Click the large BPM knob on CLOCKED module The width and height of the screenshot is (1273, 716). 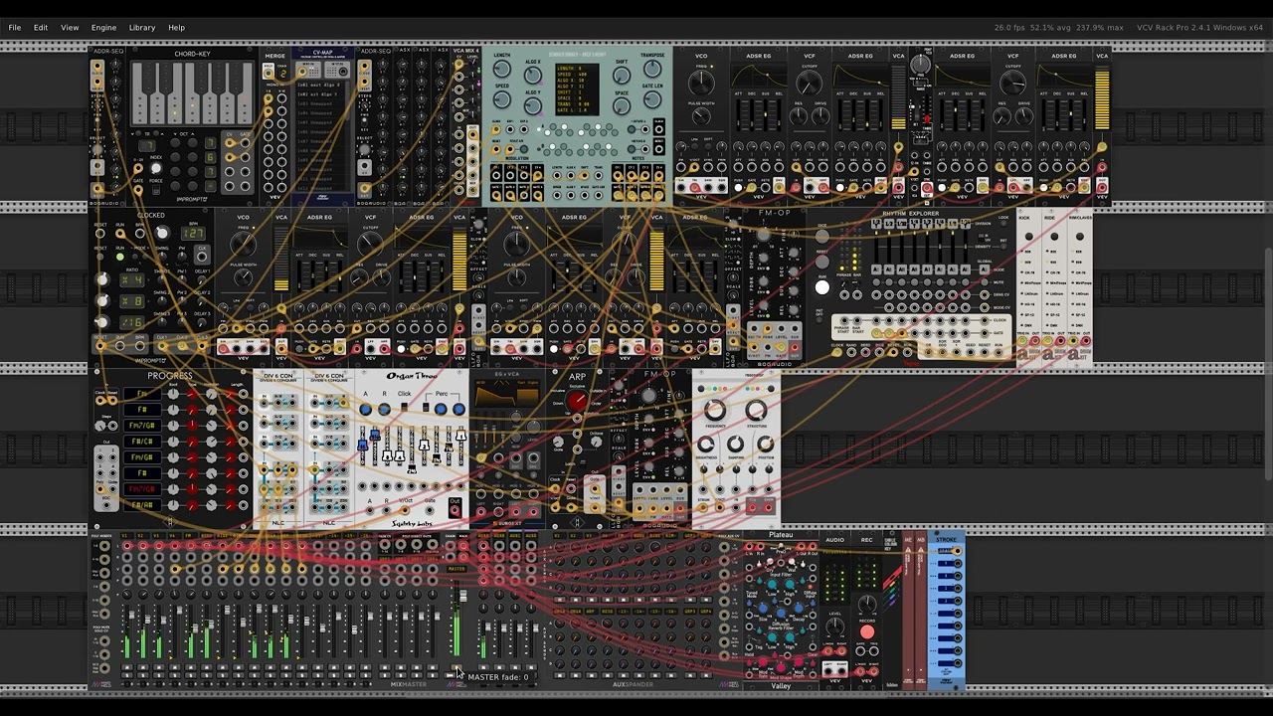click(x=161, y=233)
